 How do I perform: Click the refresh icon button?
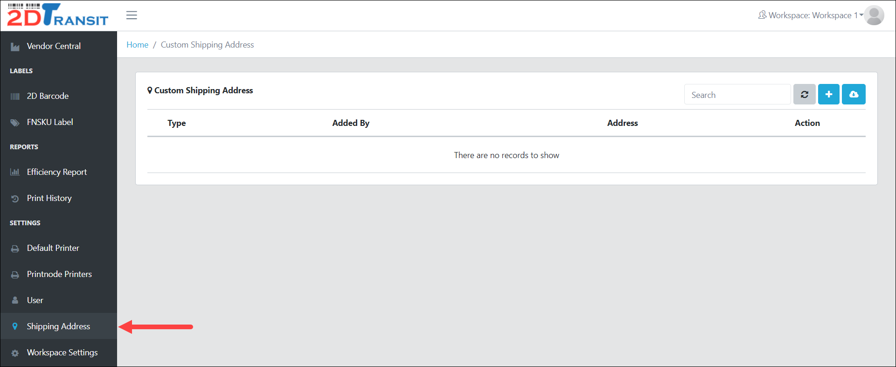point(804,95)
